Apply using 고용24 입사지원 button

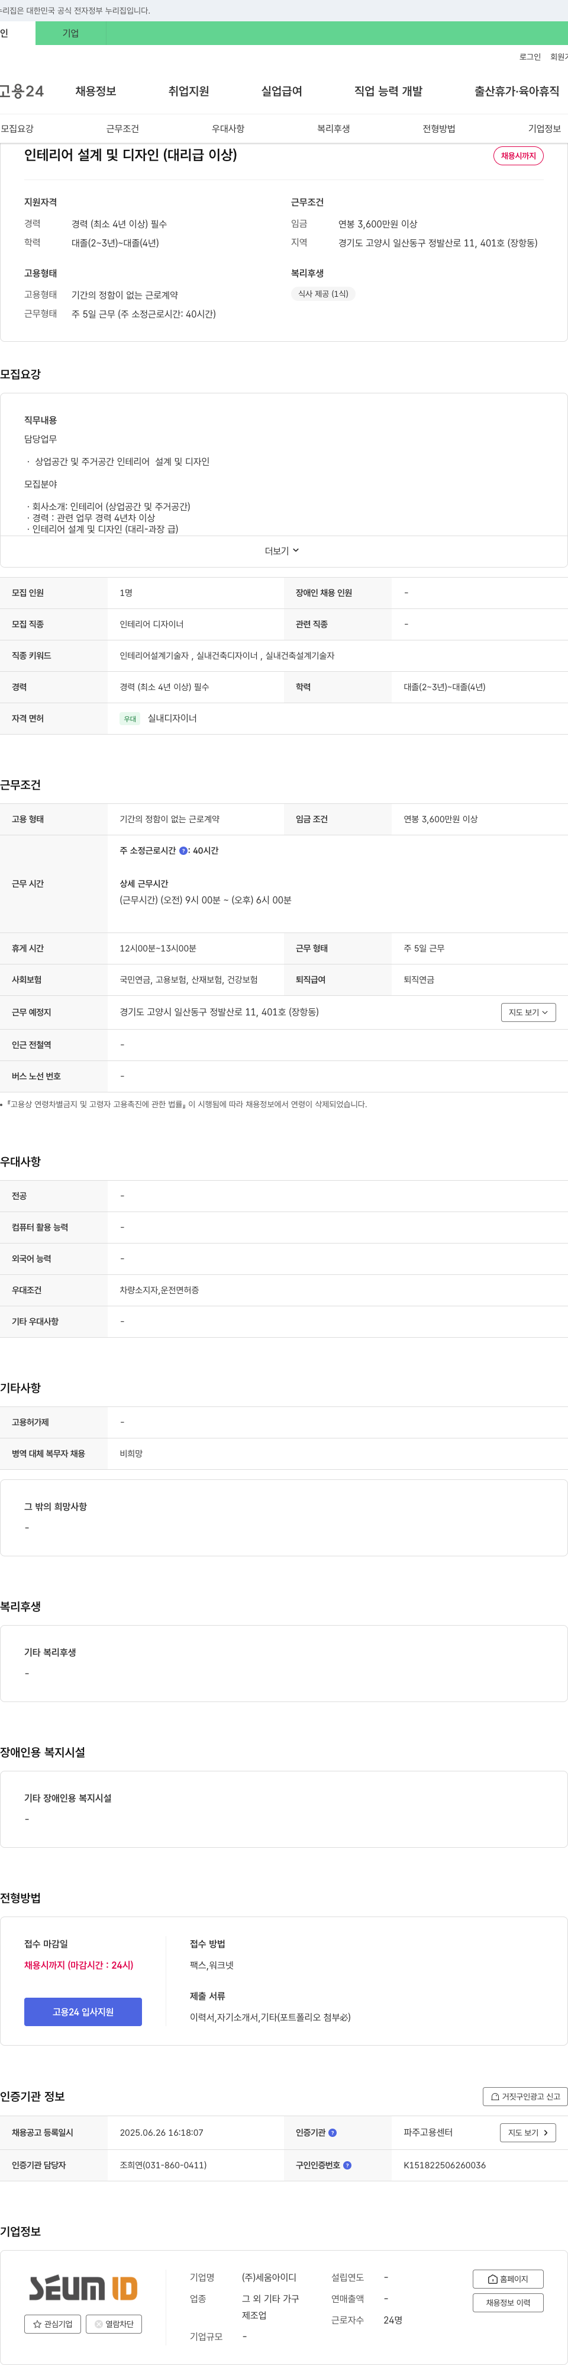(83, 2011)
